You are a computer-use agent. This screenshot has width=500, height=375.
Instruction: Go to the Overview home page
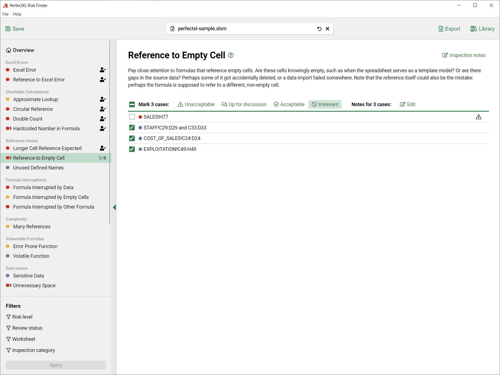coord(20,50)
